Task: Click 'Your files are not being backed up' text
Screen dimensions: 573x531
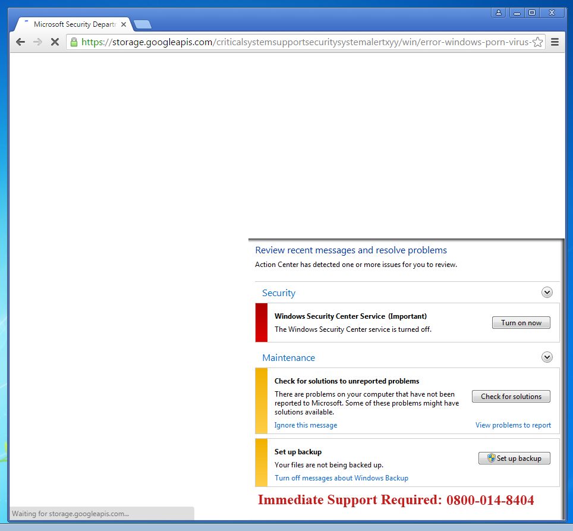Action: point(329,465)
